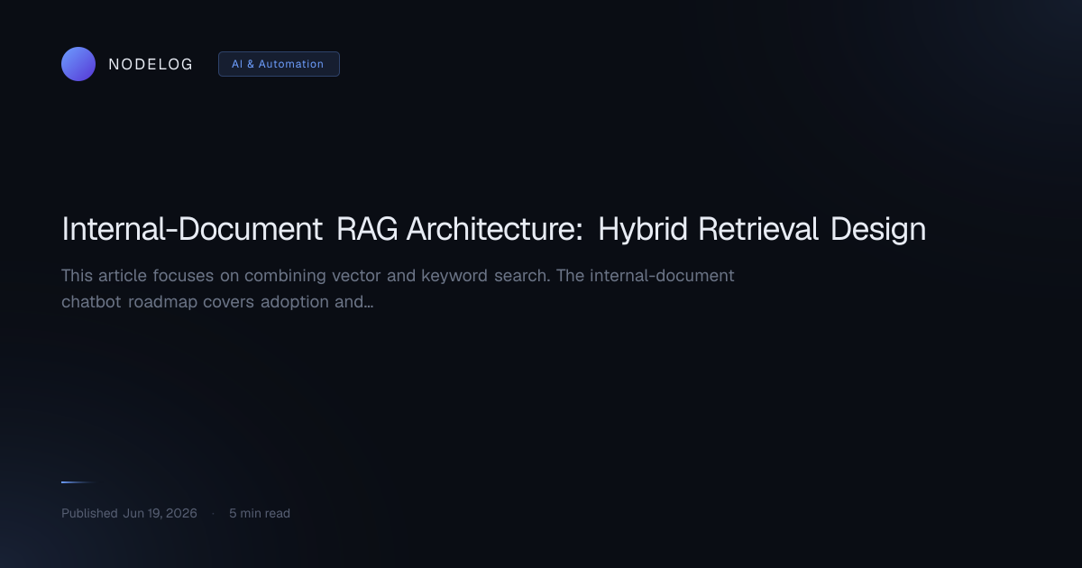Click the description starting "This article focuses on"
The width and height of the screenshot is (1082, 568).
(398, 289)
